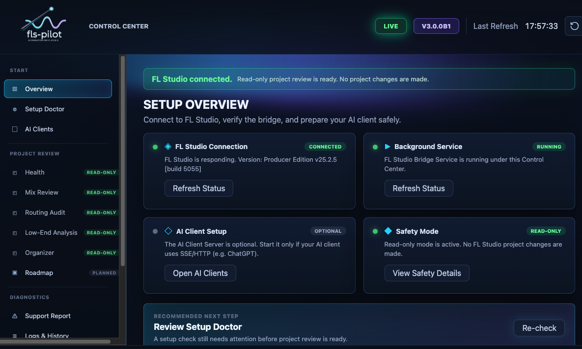Click the Safety Mode solid diamond icon
The image size is (582, 349).
[x=388, y=231]
